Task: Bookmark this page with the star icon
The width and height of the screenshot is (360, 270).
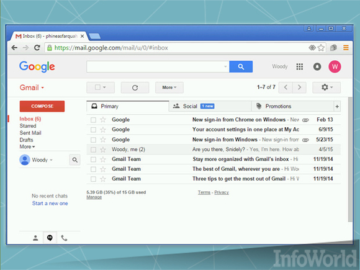Action: [321, 48]
